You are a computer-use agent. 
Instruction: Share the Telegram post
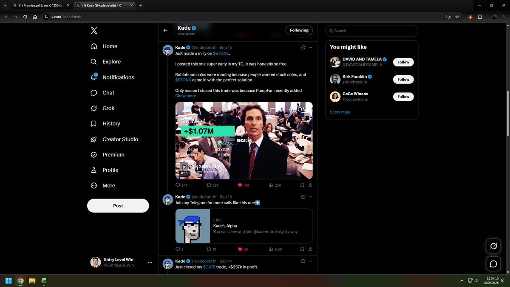pyautogui.click(x=310, y=249)
